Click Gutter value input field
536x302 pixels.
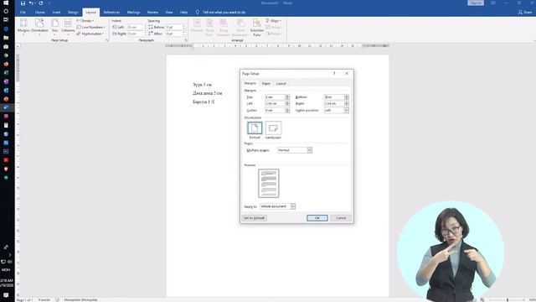[x=275, y=110]
